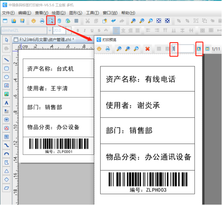Select the rounded rectangle tool
Viewport: 222px width, 205px height.
pos(6,68)
